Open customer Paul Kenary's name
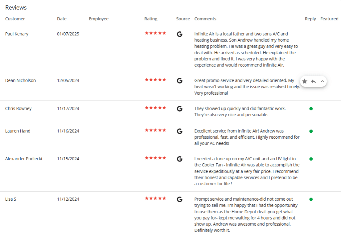 tap(17, 34)
